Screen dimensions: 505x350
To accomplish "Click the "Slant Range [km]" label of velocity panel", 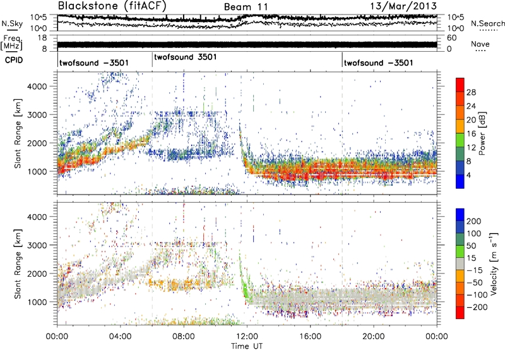I will [18, 263].
